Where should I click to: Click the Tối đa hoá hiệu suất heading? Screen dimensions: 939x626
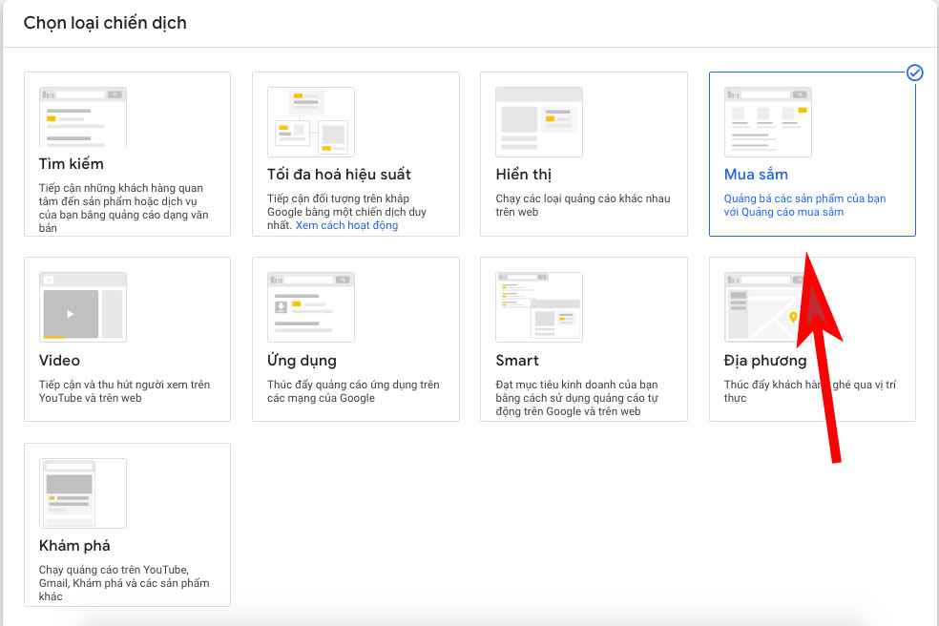(x=339, y=175)
